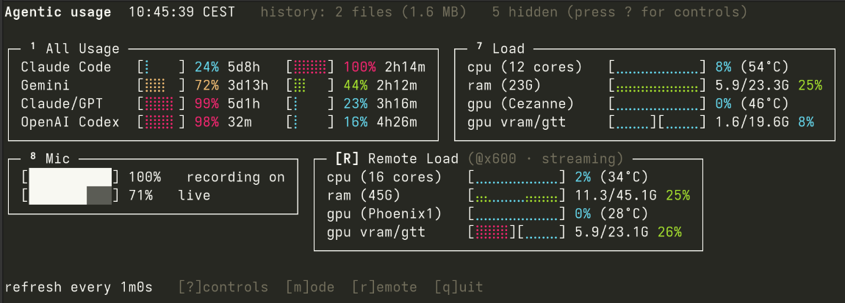Click the clock '10:45:39 CEST'
The height and width of the screenshot is (303, 845).
coord(182,12)
